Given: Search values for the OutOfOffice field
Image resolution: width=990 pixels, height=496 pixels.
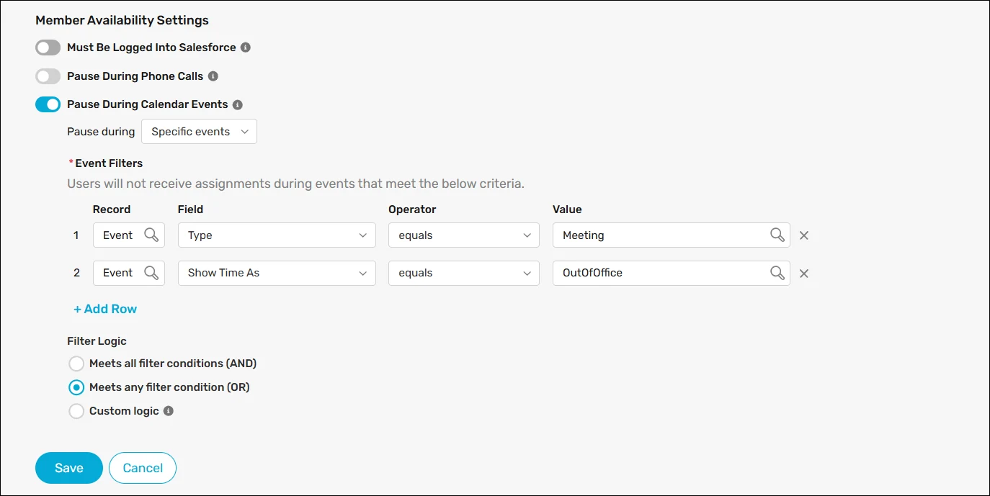Looking at the screenshot, I should click(777, 273).
